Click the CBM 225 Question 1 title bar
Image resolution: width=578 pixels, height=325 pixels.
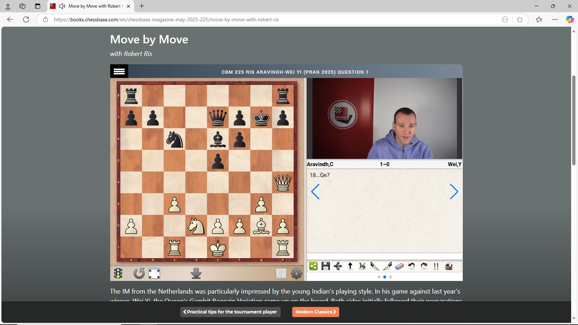coord(295,72)
